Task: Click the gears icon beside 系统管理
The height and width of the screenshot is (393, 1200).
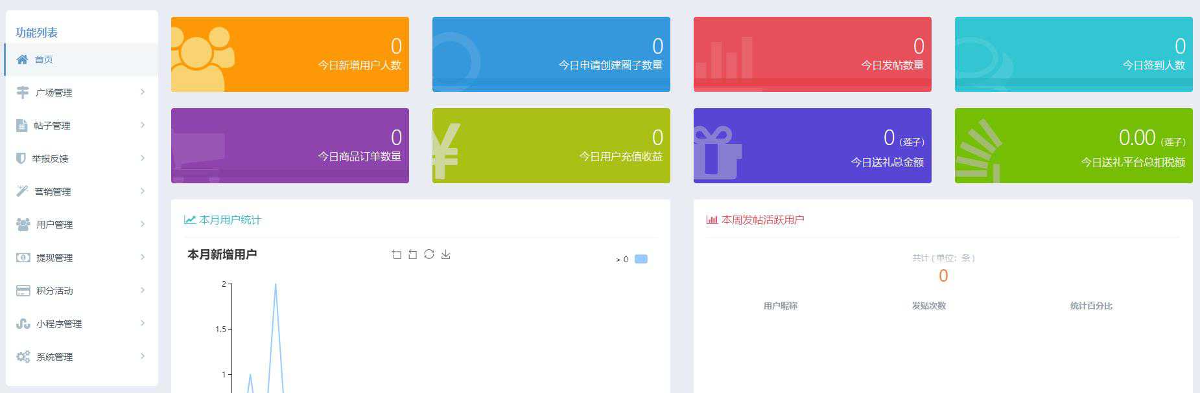Action: tap(23, 357)
